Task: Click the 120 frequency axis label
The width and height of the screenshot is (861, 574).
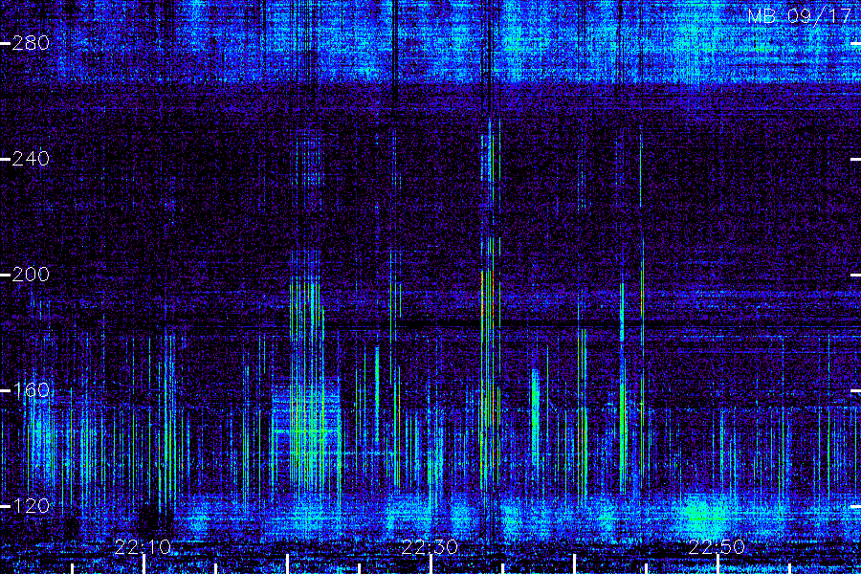Action: 31,505
